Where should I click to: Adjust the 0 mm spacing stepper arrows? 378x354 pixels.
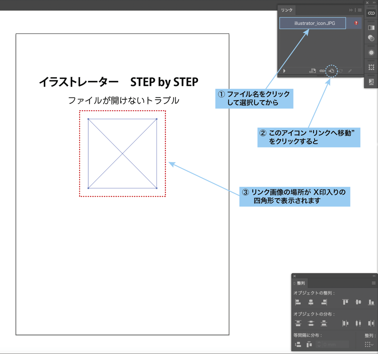319,344
